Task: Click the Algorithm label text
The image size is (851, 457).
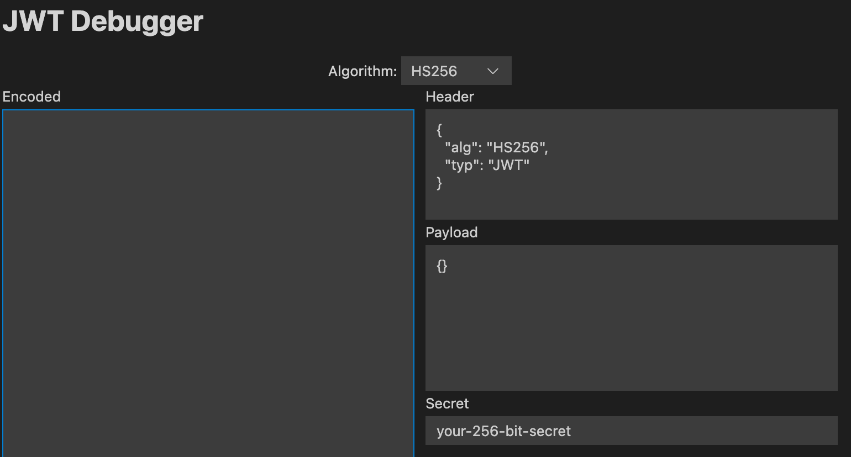Action: (x=362, y=71)
